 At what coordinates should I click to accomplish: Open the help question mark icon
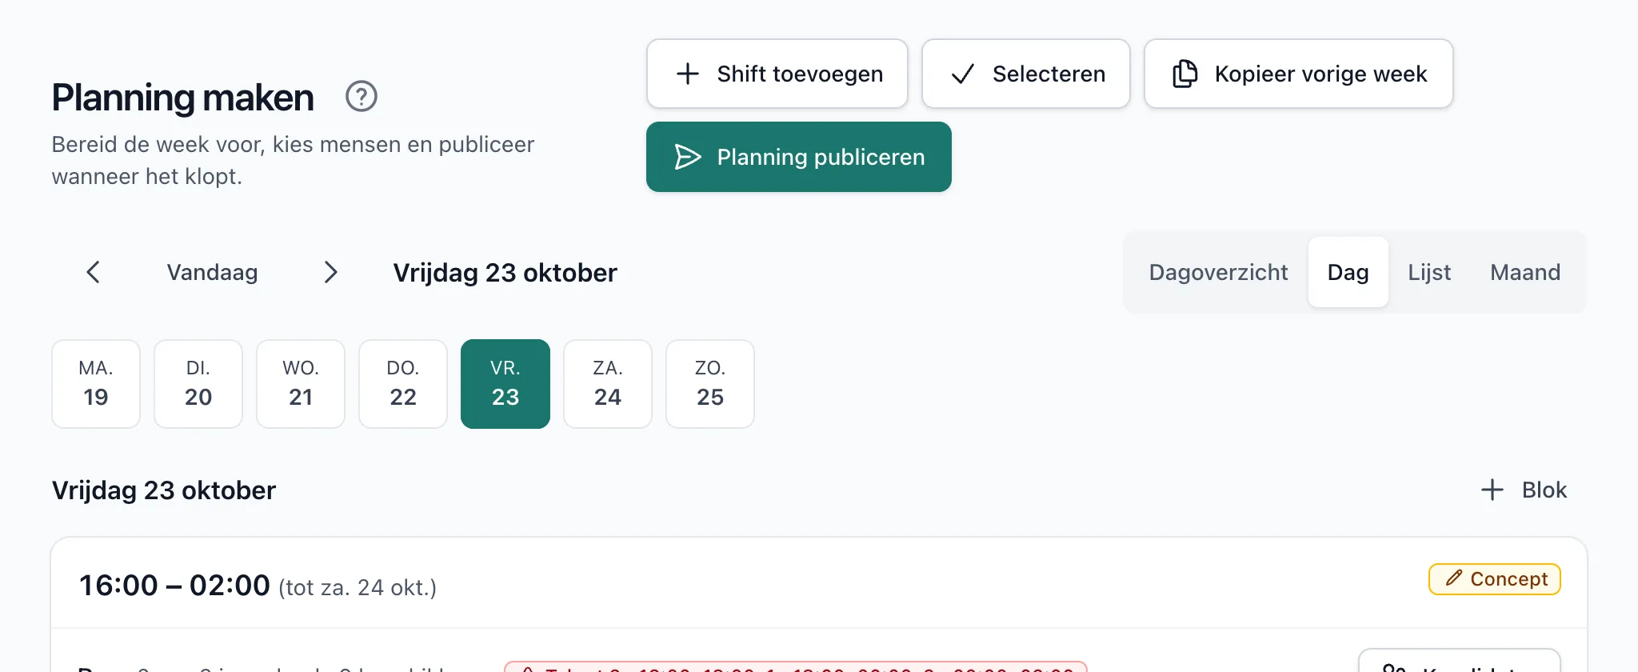pos(361,97)
